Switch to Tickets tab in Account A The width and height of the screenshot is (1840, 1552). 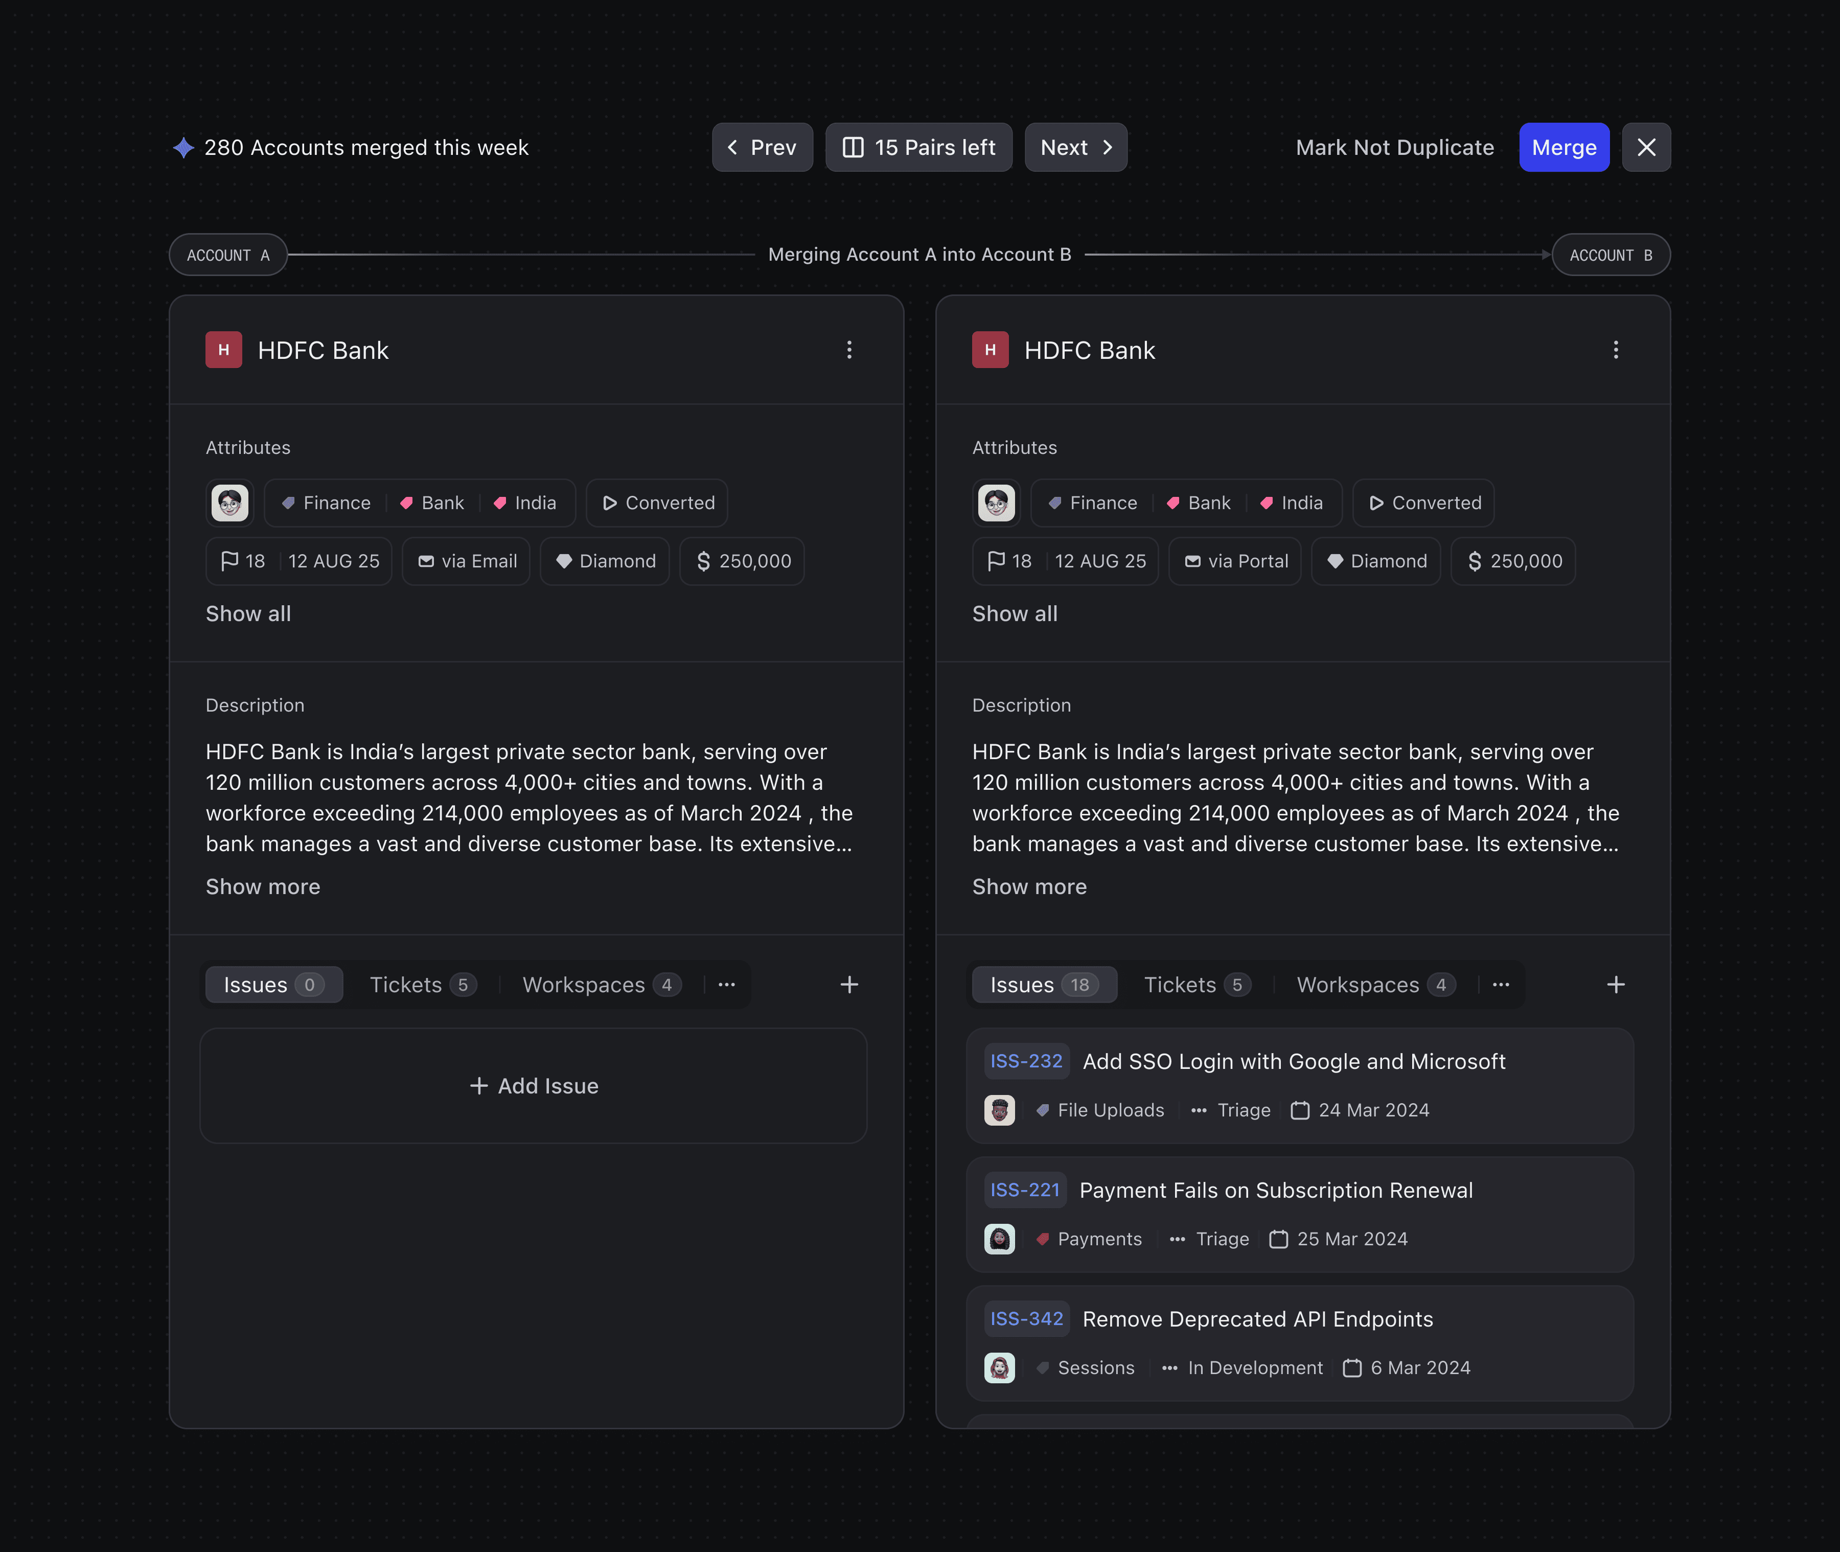[422, 985]
